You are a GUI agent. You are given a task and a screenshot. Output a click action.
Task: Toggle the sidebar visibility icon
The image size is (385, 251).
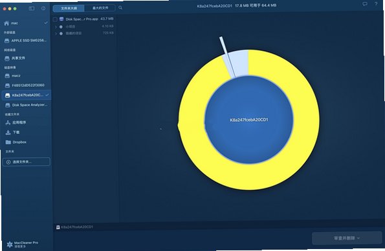(x=32, y=8)
